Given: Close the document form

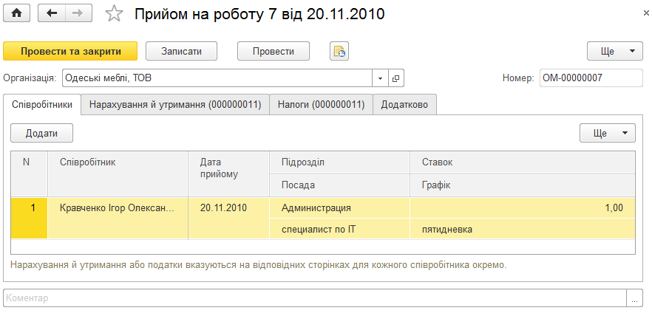Looking at the screenshot, I should pos(646,14).
